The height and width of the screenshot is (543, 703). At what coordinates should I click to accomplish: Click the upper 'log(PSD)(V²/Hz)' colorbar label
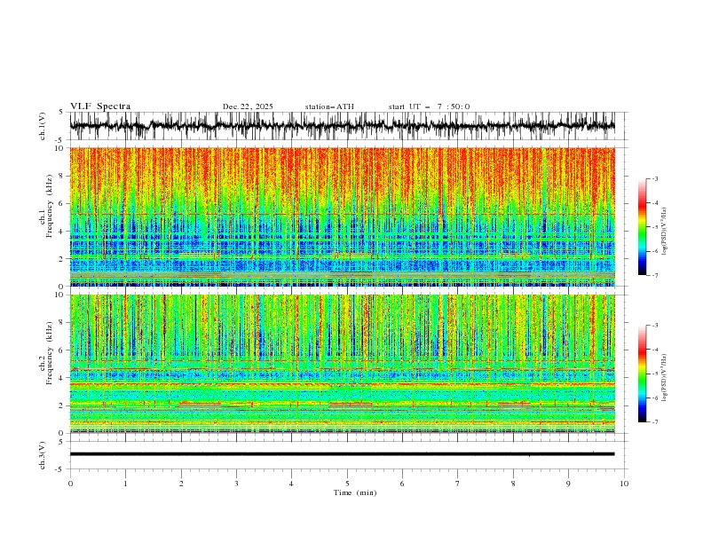point(664,232)
